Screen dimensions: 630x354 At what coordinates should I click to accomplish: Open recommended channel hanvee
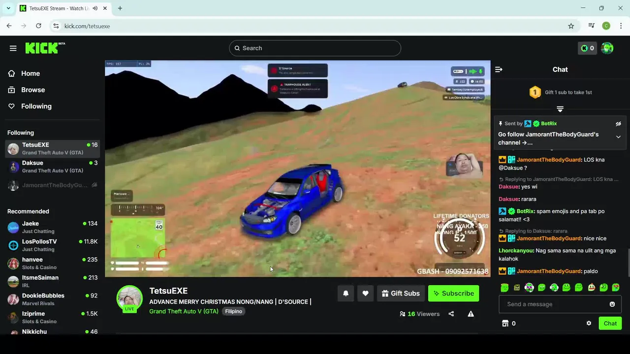click(52, 263)
